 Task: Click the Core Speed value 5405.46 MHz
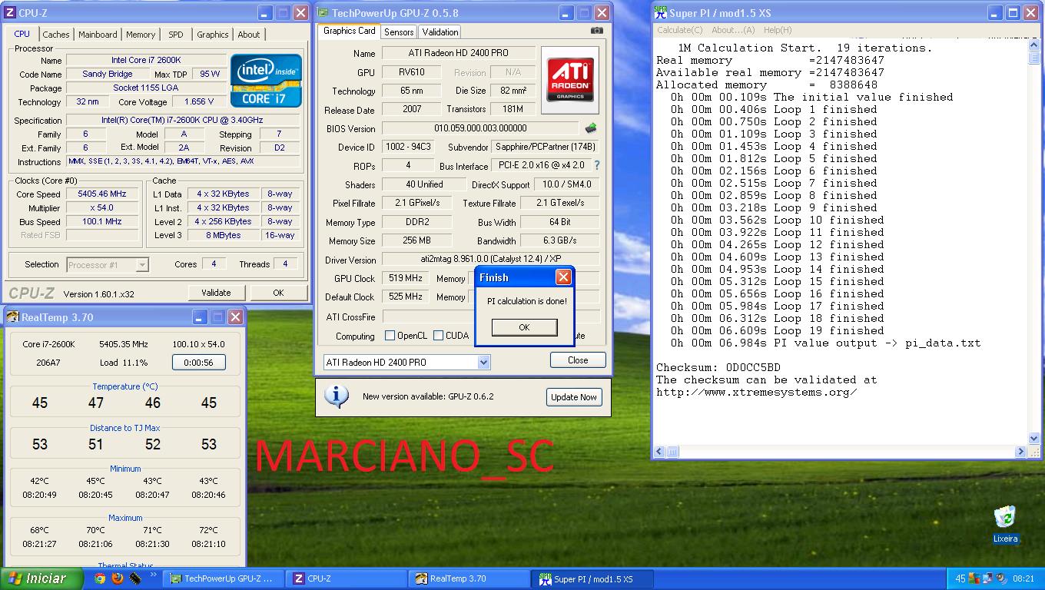click(x=102, y=194)
